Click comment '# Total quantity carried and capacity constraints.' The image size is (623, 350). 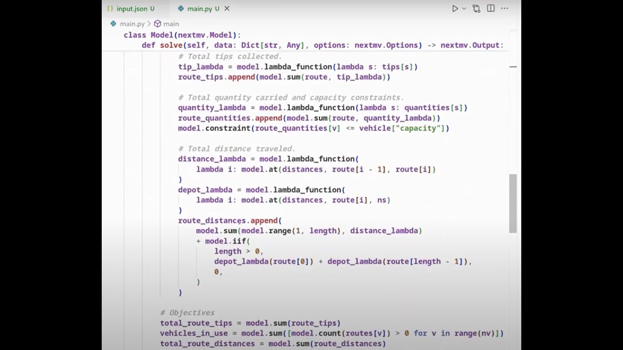[x=291, y=97]
